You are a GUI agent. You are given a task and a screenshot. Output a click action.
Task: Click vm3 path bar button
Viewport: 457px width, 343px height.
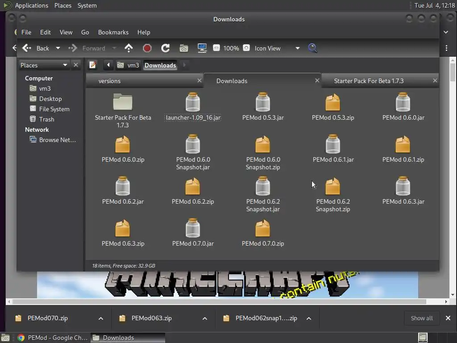[129, 65]
